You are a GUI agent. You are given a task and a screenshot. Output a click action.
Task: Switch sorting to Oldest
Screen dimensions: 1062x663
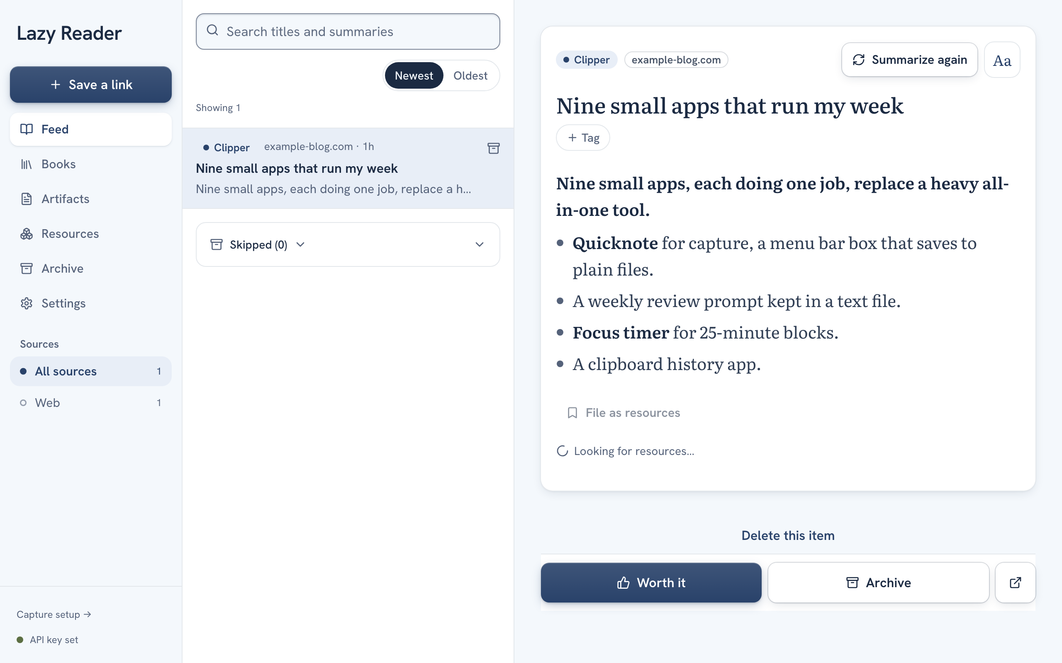pyautogui.click(x=470, y=76)
